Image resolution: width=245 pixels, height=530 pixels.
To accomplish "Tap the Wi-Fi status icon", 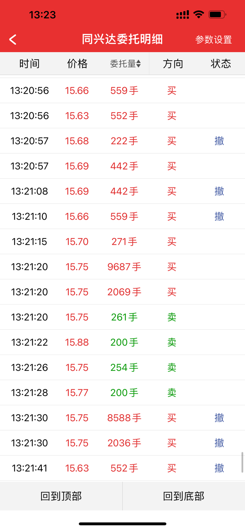I will click(199, 14).
